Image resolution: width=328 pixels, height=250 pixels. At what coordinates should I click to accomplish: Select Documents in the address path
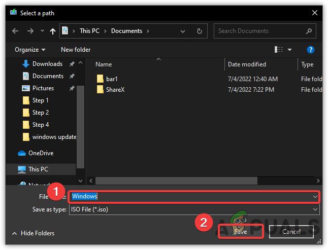(x=126, y=31)
